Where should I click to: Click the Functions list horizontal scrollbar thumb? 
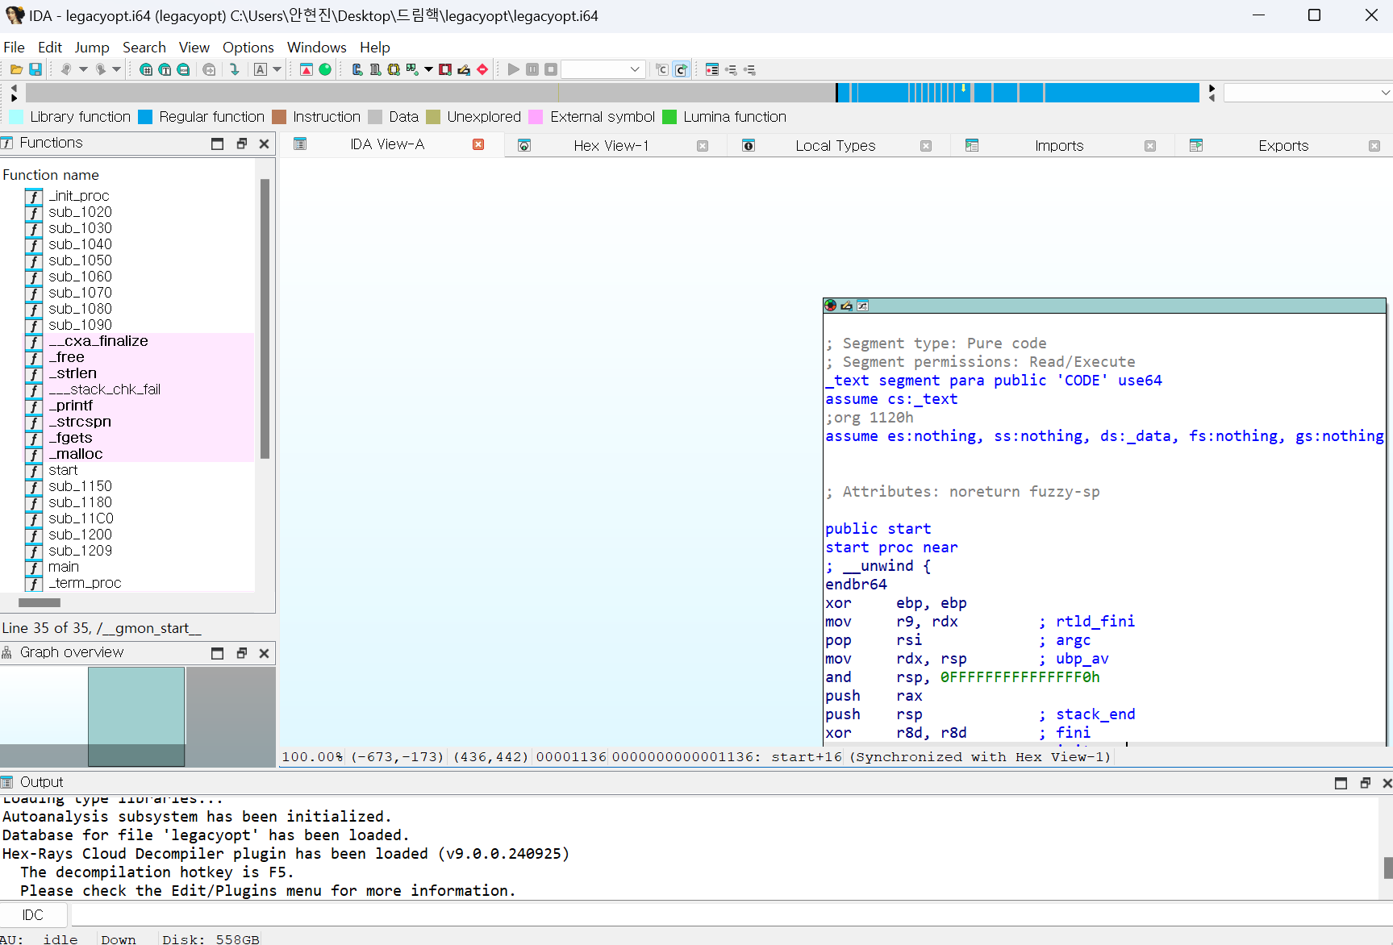click(x=40, y=602)
